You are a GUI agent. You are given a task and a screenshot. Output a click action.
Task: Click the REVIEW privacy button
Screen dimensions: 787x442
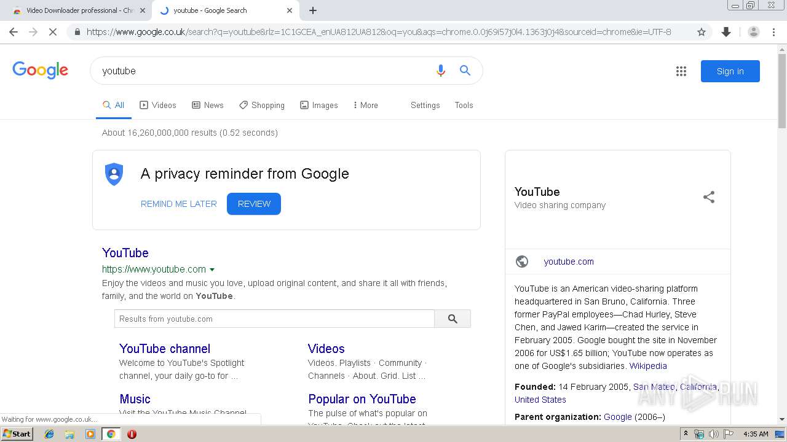(x=254, y=204)
